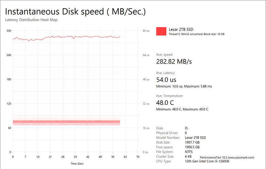Click the Latency Distribution Heat Map subtitle
The width and height of the screenshot is (266, 169).
tap(31, 20)
